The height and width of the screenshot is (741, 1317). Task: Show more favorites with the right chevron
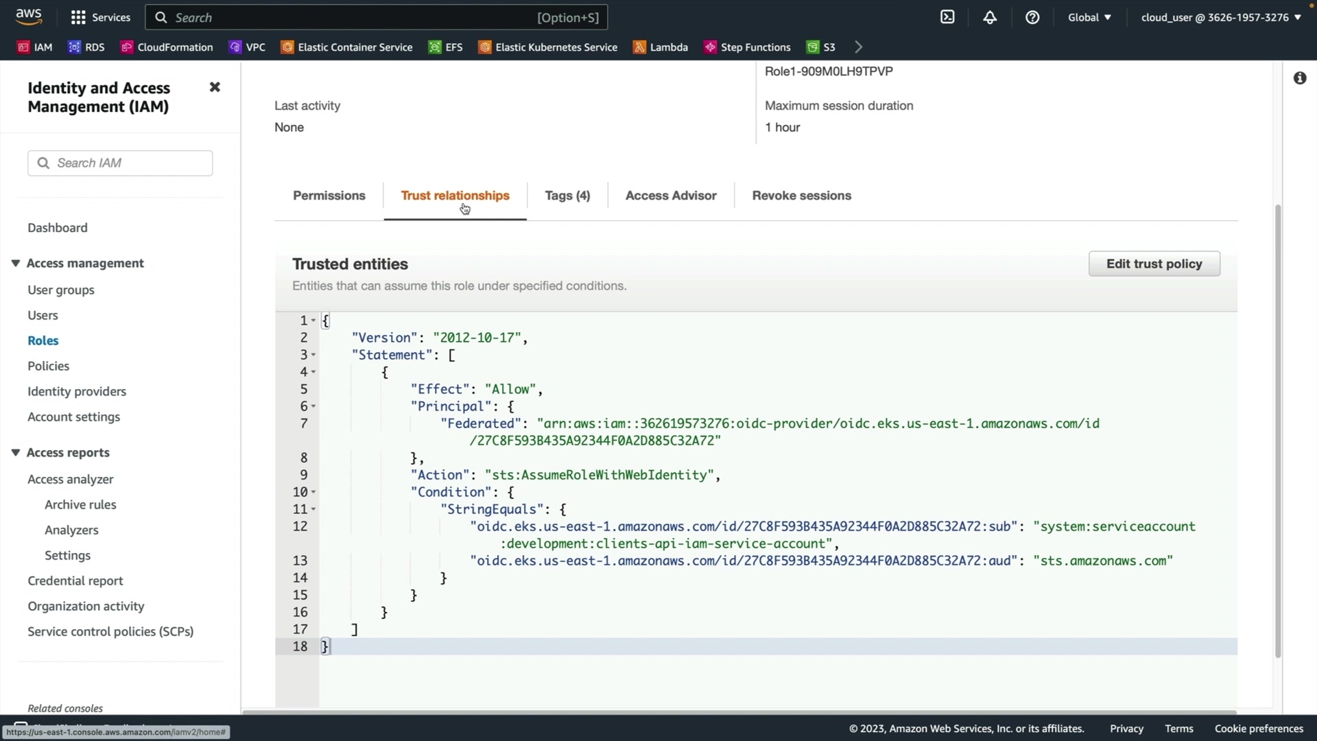(858, 47)
